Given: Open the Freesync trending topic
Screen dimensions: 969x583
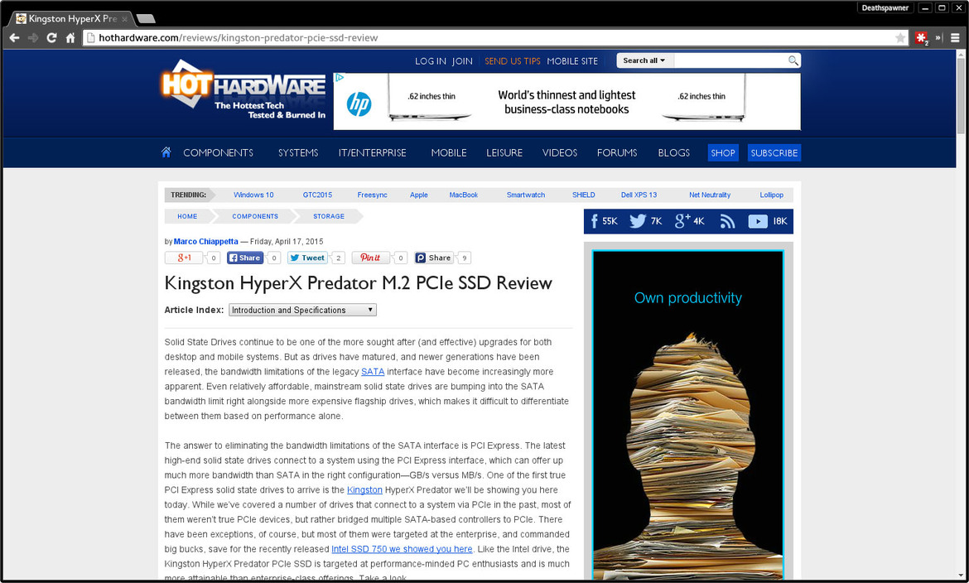Looking at the screenshot, I should click(372, 195).
